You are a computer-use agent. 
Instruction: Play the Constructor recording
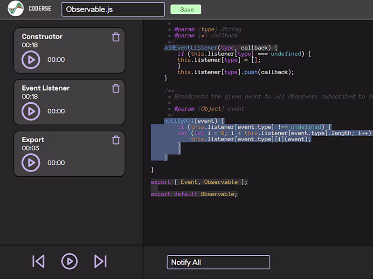(x=31, y=60)
